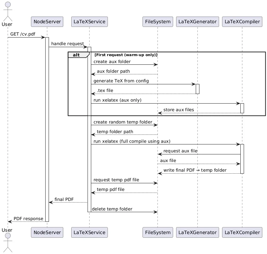Select the NodeServer bottom tab label
Screen dimensions: 267x254
47,232
